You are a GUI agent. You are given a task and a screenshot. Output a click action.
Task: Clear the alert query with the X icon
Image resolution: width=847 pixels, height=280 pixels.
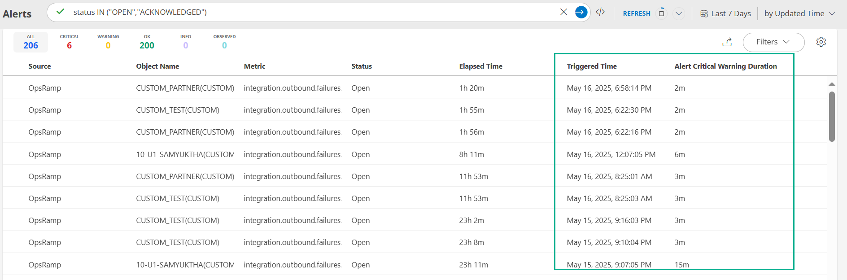[x=563, y=12]
